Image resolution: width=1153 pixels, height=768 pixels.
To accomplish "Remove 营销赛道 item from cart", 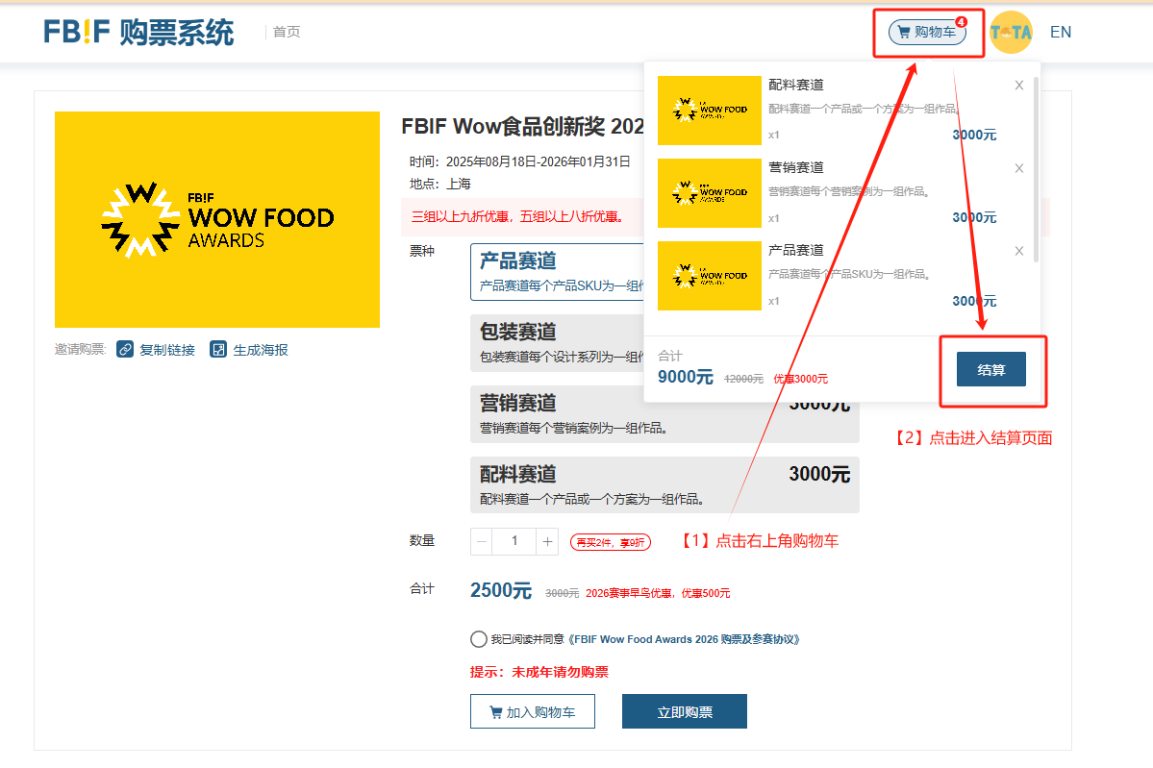I will [1019, 168].
